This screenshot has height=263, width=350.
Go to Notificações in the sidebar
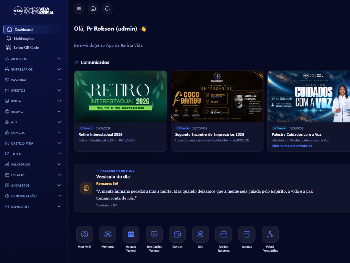(34, 39)
